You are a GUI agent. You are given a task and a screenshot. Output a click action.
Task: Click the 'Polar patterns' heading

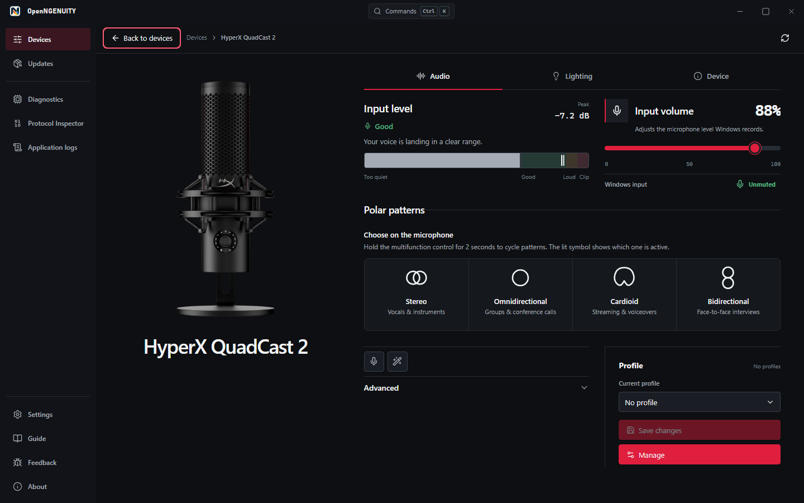coord(394,210)
